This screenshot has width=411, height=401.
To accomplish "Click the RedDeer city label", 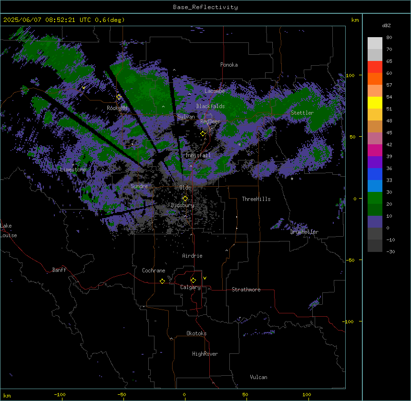I will point(210,121).
